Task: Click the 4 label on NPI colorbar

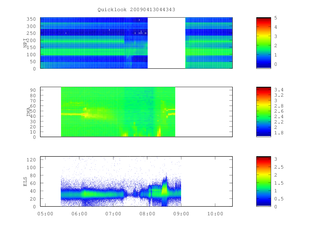Action: (x=276, y=27)
